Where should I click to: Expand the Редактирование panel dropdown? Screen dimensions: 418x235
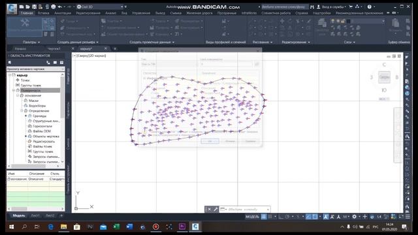pyautogui.click(x=296, y=42)
